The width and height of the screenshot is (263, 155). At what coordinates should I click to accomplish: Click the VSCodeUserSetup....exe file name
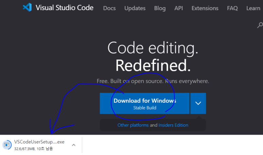pos(39,142)
